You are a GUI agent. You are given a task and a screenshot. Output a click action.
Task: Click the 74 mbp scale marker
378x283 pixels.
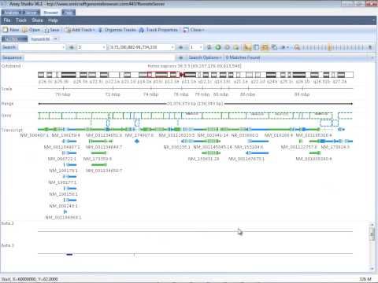pos(150,94)
